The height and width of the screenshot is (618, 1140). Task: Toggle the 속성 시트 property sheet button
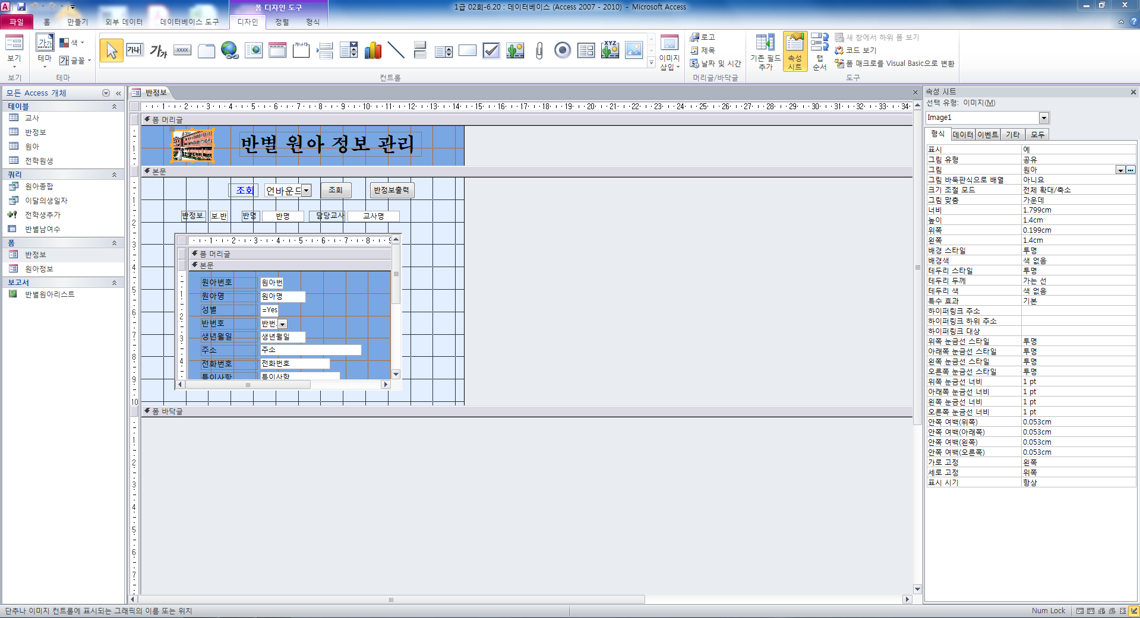tap(794, 52)
